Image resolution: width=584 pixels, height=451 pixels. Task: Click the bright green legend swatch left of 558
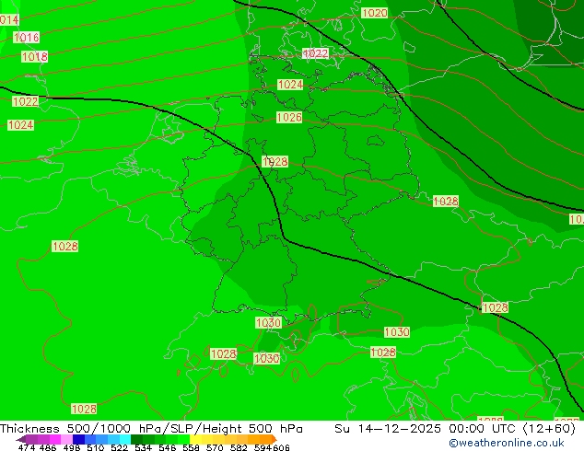coord(184,439)
